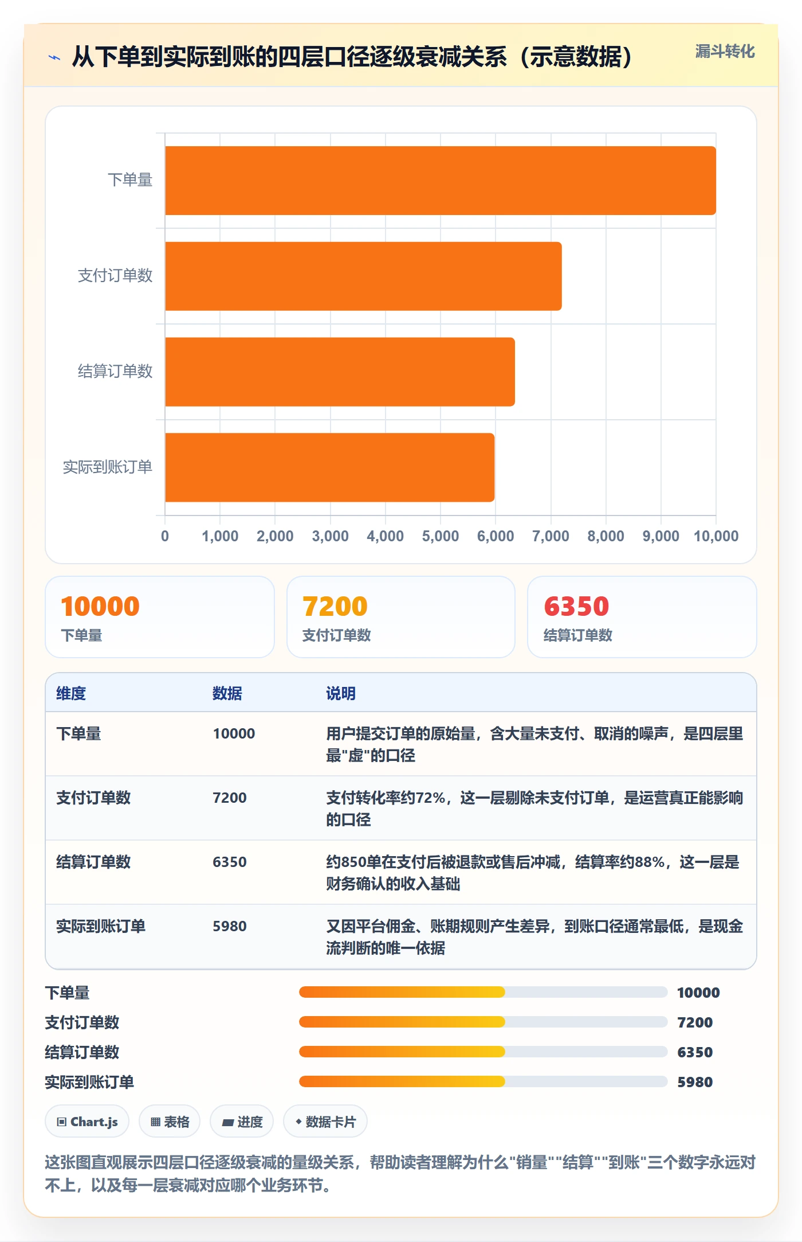Click the 数据 table column header
Screen dimensions: 802x1242
point(227,693)
